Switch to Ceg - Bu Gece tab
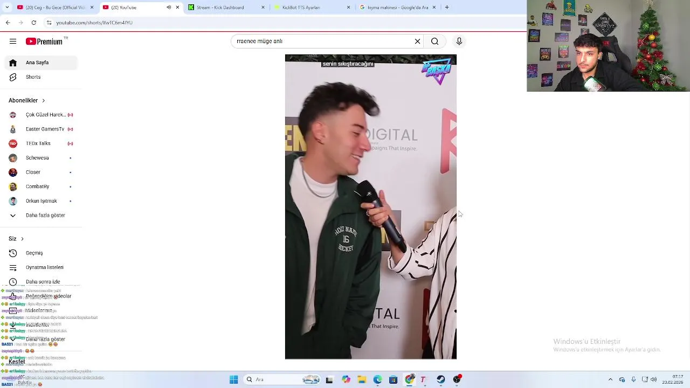This screenshot has height=388, width=690. coord(55,8)
